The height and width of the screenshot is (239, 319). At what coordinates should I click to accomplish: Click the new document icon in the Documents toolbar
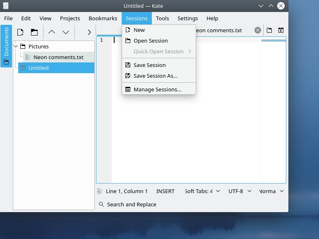coord(20,32)
